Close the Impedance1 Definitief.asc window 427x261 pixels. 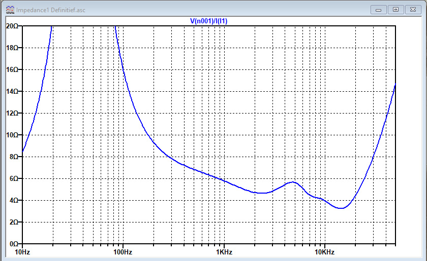413,10
